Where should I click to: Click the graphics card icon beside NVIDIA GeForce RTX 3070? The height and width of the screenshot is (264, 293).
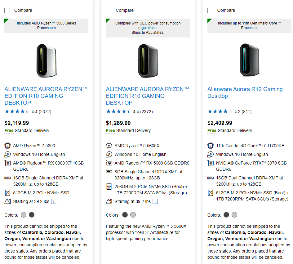click(211, 163)
